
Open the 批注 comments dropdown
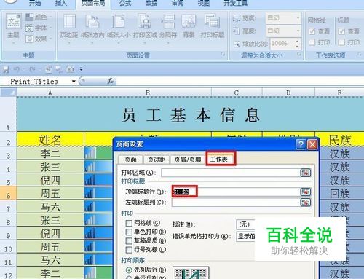[245, 224]
